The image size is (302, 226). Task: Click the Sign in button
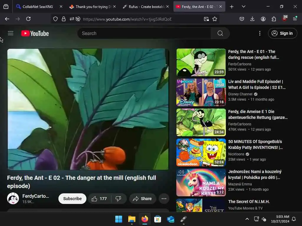pyautogui.click(x=283, y=33)
